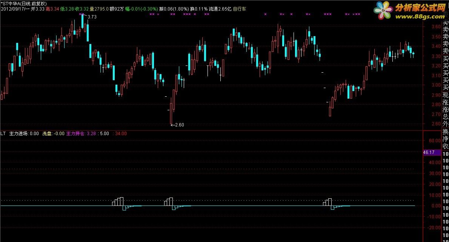Open the sector label 自行车
The width and height of the screenshot is (449, 242).
(239, 9)
